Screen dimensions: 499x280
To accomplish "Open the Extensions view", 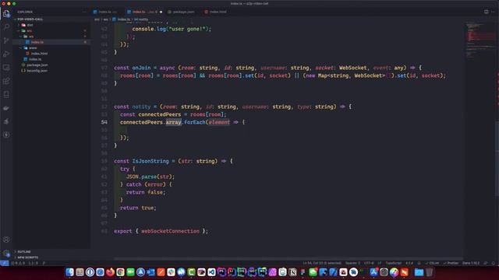I will [6, 81].
